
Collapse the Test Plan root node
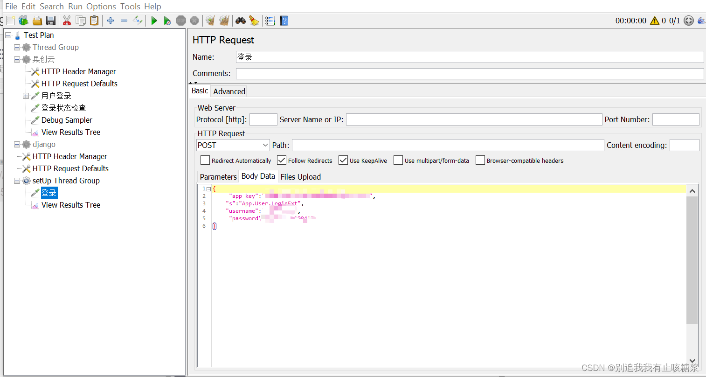coord(8,35)
